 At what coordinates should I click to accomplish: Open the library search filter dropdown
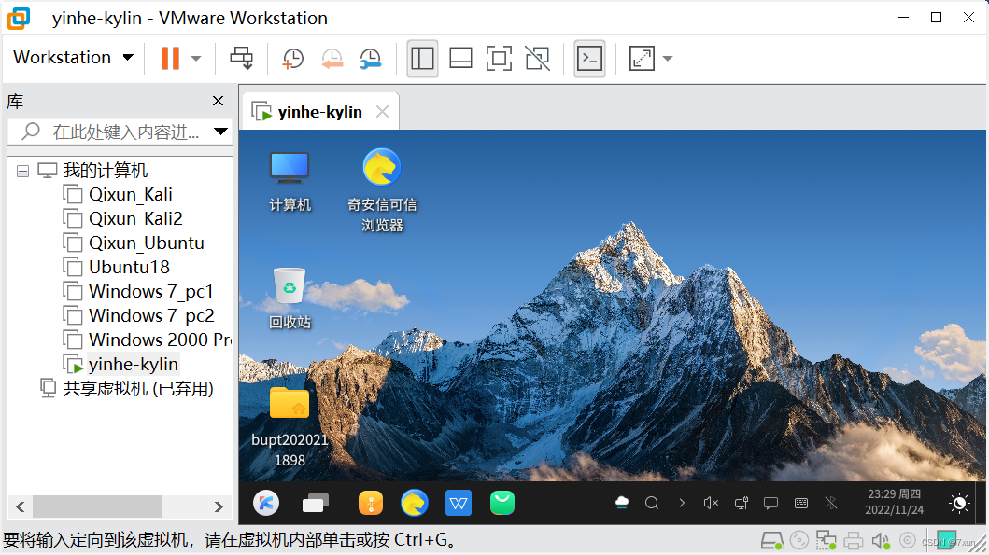[x=220, y=132]
